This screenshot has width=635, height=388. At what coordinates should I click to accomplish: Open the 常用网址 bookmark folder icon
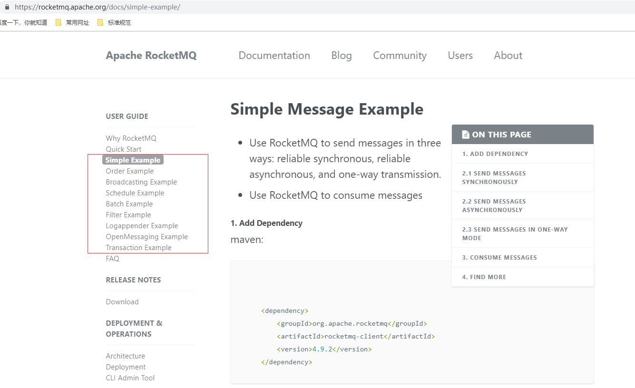click(x=59, y=22)
